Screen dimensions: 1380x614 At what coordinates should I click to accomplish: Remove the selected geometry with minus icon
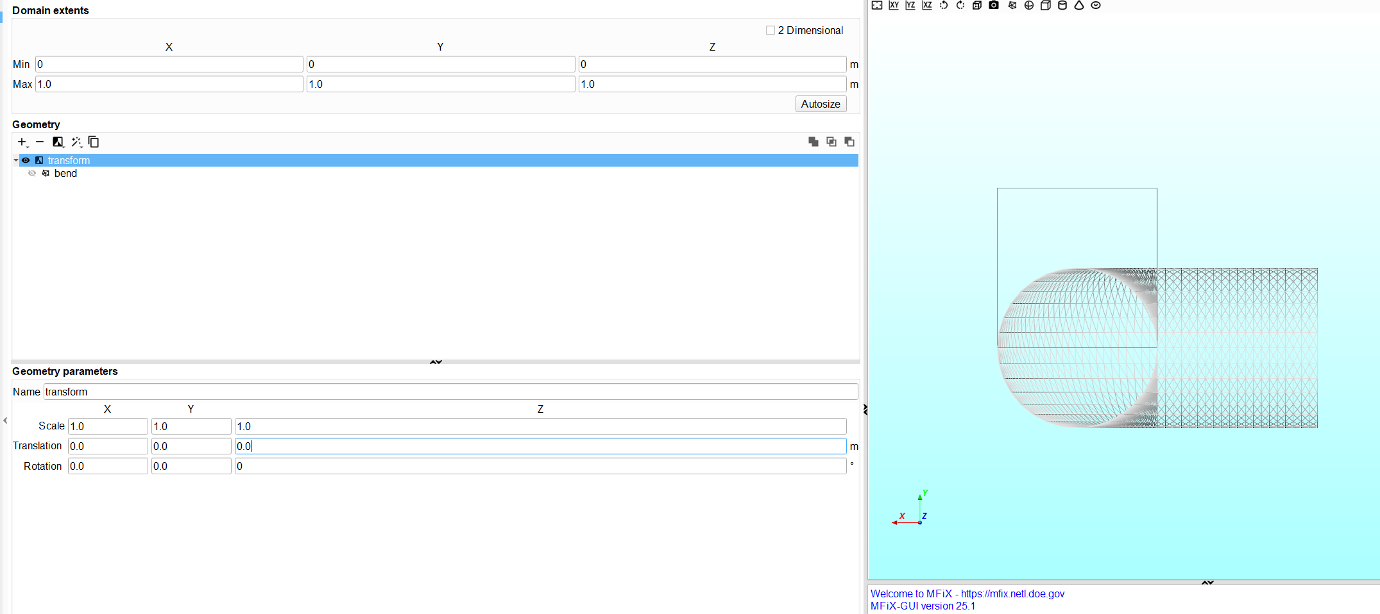click(40, 142)
